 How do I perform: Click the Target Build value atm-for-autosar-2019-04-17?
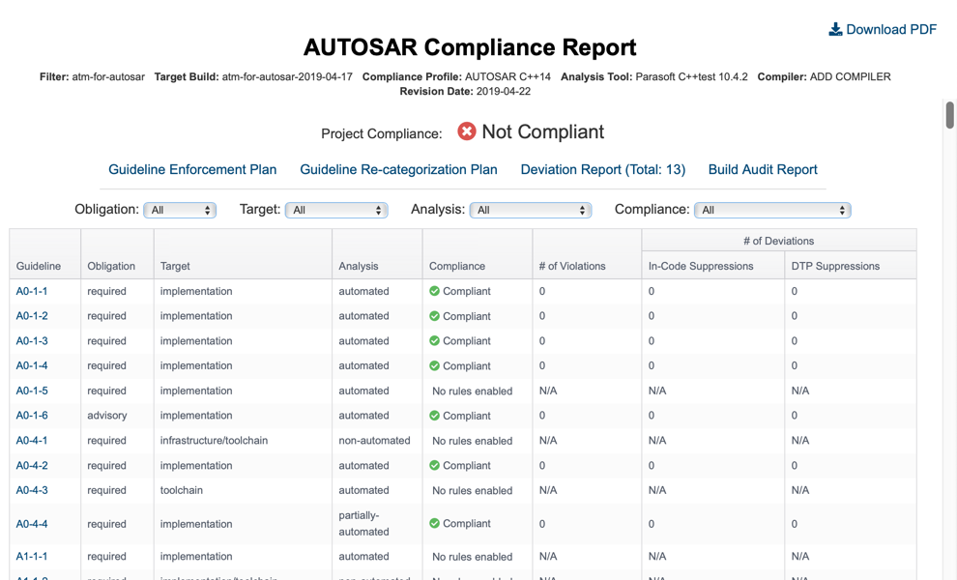tap(287, 77)
